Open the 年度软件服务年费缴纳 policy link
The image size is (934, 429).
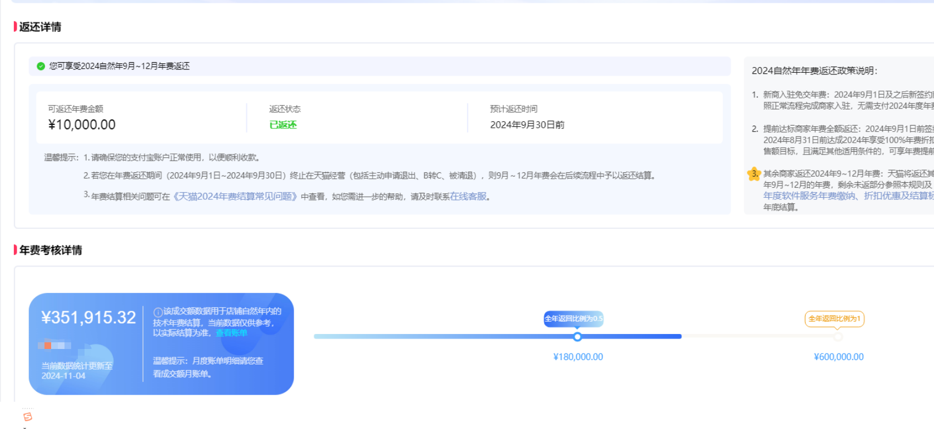click(x=809, y=196)
